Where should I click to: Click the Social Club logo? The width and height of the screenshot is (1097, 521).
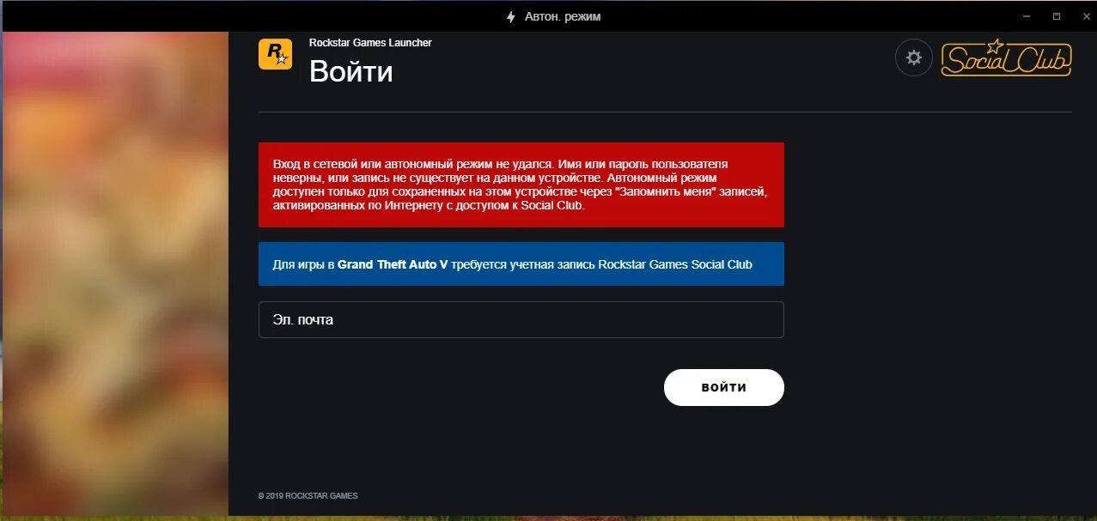(x=1006, y=58)
